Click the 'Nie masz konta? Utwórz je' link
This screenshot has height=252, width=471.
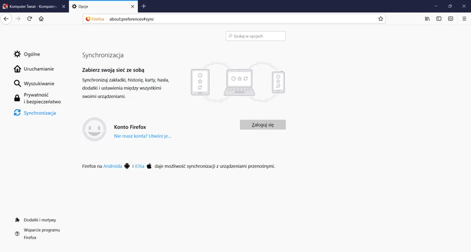point(142,136)
